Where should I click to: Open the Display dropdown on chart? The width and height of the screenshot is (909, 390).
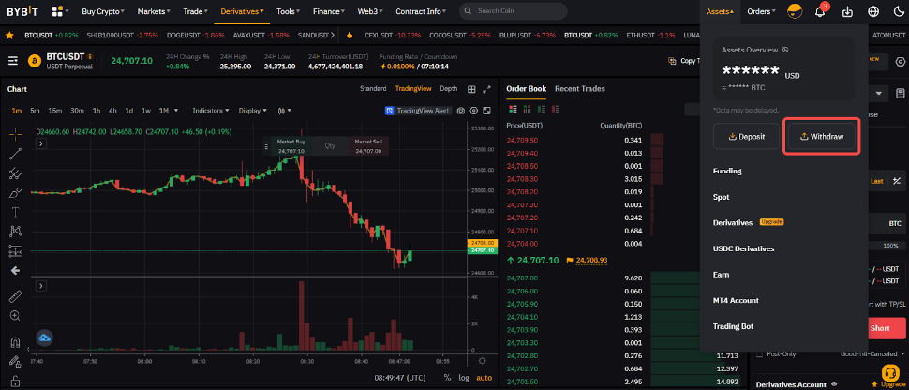point(253,111)
